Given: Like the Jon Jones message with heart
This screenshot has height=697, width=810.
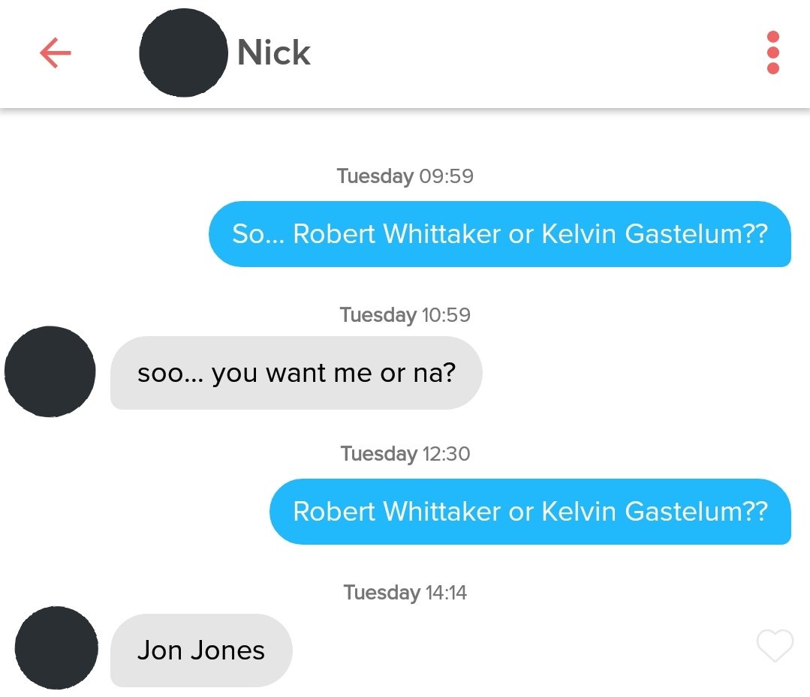Looking at the screenshot, I should point(775,647).
